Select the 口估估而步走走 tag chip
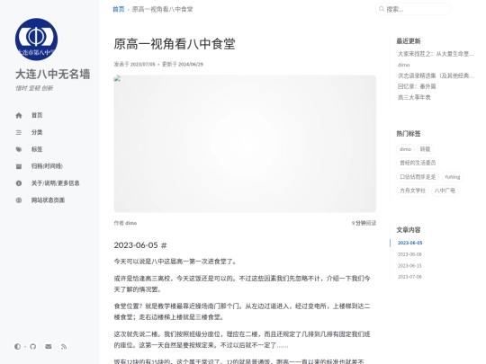486x364 pixels. tap(418, 177)
